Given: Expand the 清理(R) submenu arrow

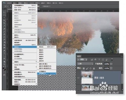Looking at the screenshot, I should [x=36, y=62].
